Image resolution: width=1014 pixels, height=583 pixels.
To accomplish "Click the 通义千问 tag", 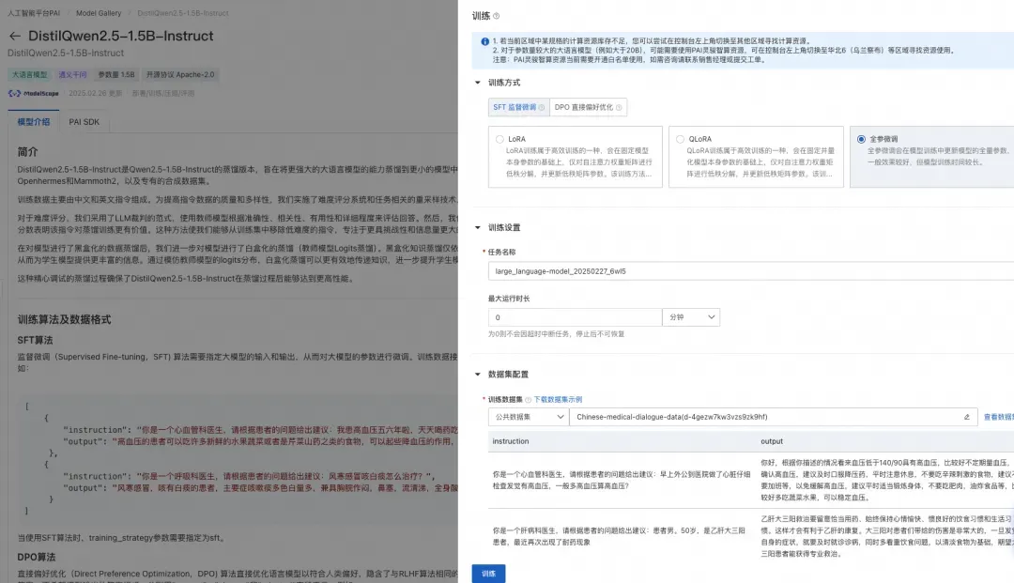I will (x=72, y=75).
